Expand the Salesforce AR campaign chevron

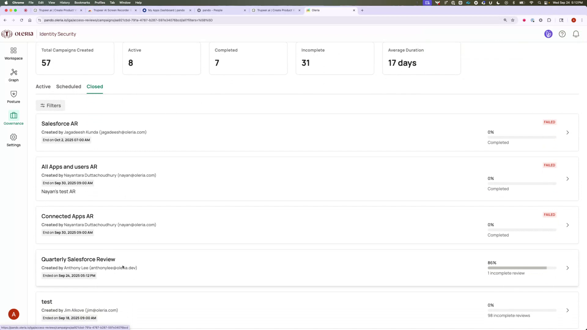point(567,132)
